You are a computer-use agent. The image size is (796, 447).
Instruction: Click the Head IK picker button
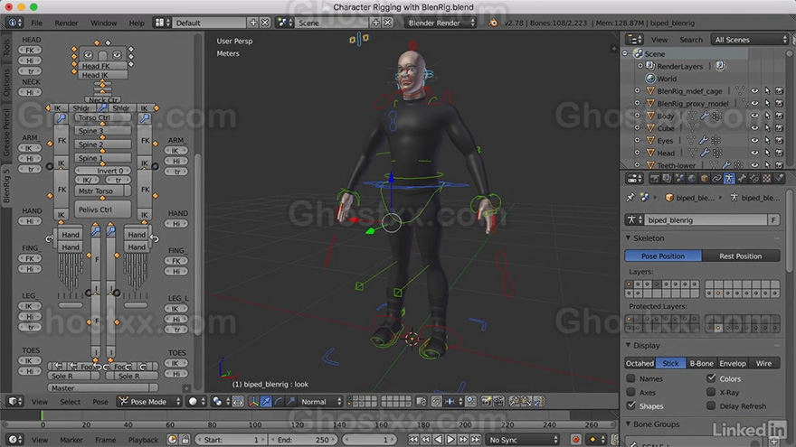(x=102, y=75)
